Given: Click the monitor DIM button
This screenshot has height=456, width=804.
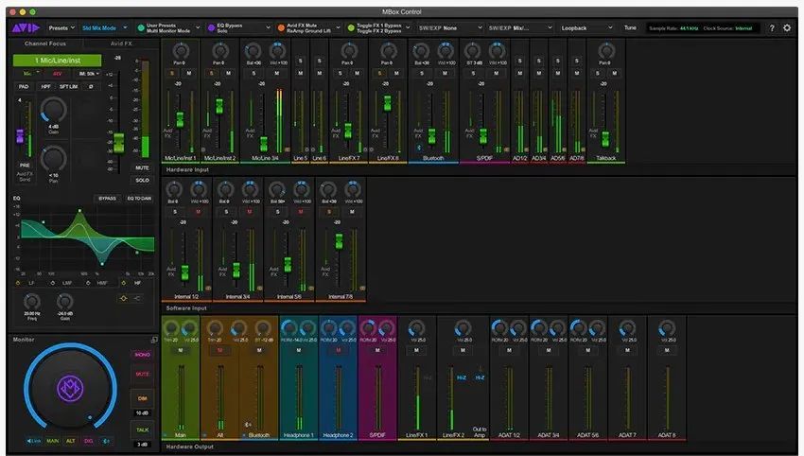Looking at the screenshot, I should (x=142, y=398).
